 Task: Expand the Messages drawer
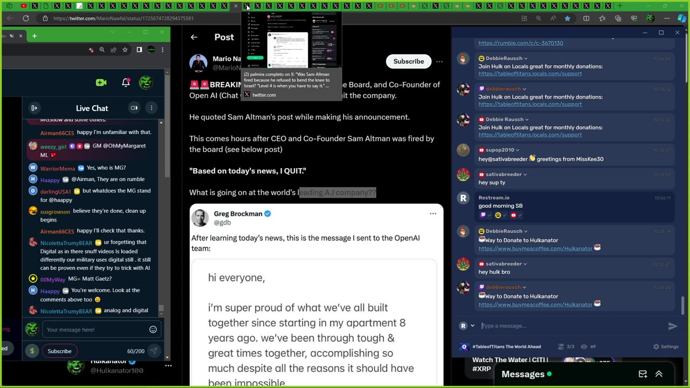(659, 374)
